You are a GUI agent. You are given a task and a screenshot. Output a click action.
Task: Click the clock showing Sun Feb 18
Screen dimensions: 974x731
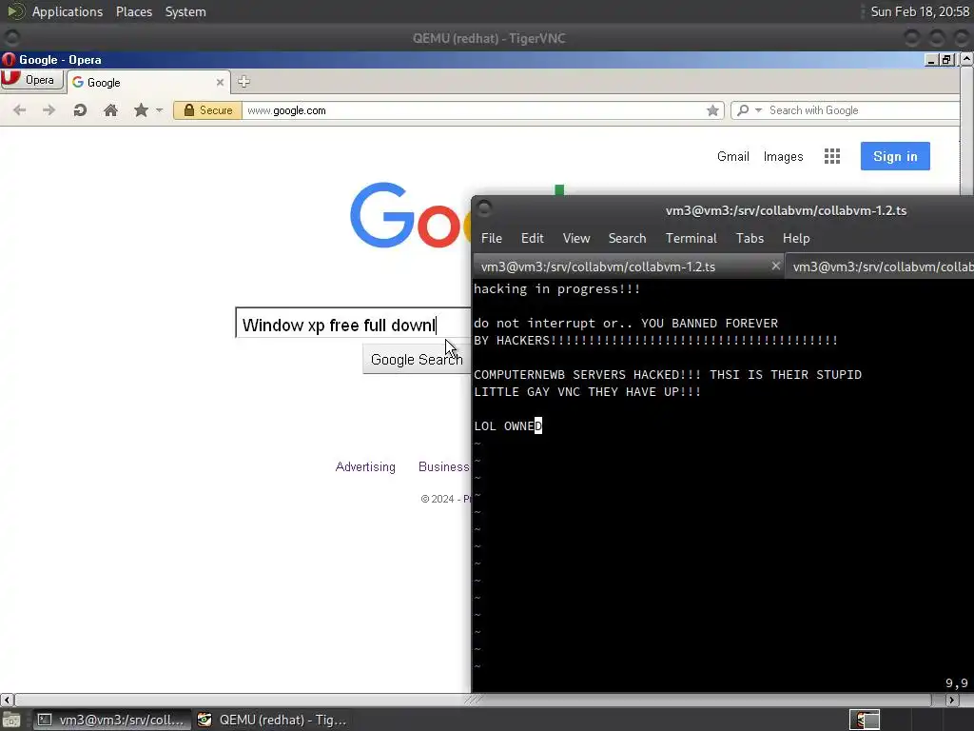point(920,11)
